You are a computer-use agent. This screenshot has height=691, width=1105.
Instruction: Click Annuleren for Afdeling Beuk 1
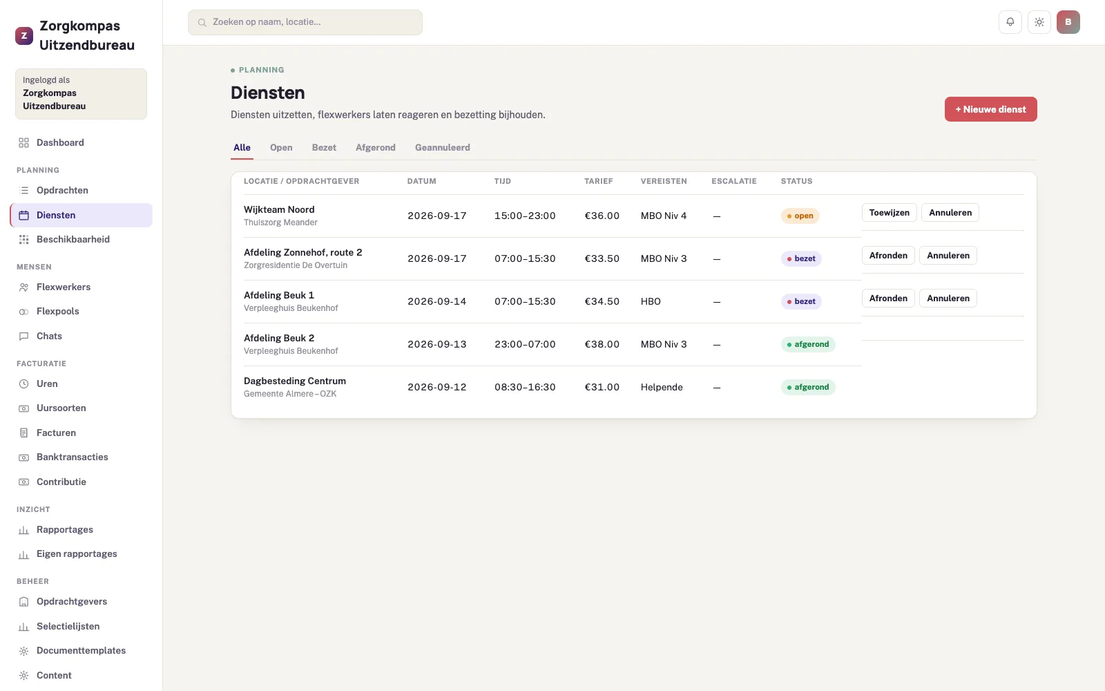948,299
